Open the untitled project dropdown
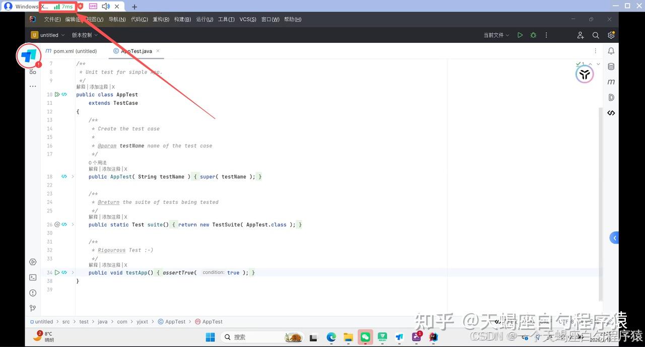645x347 pixels. point(48,35)
